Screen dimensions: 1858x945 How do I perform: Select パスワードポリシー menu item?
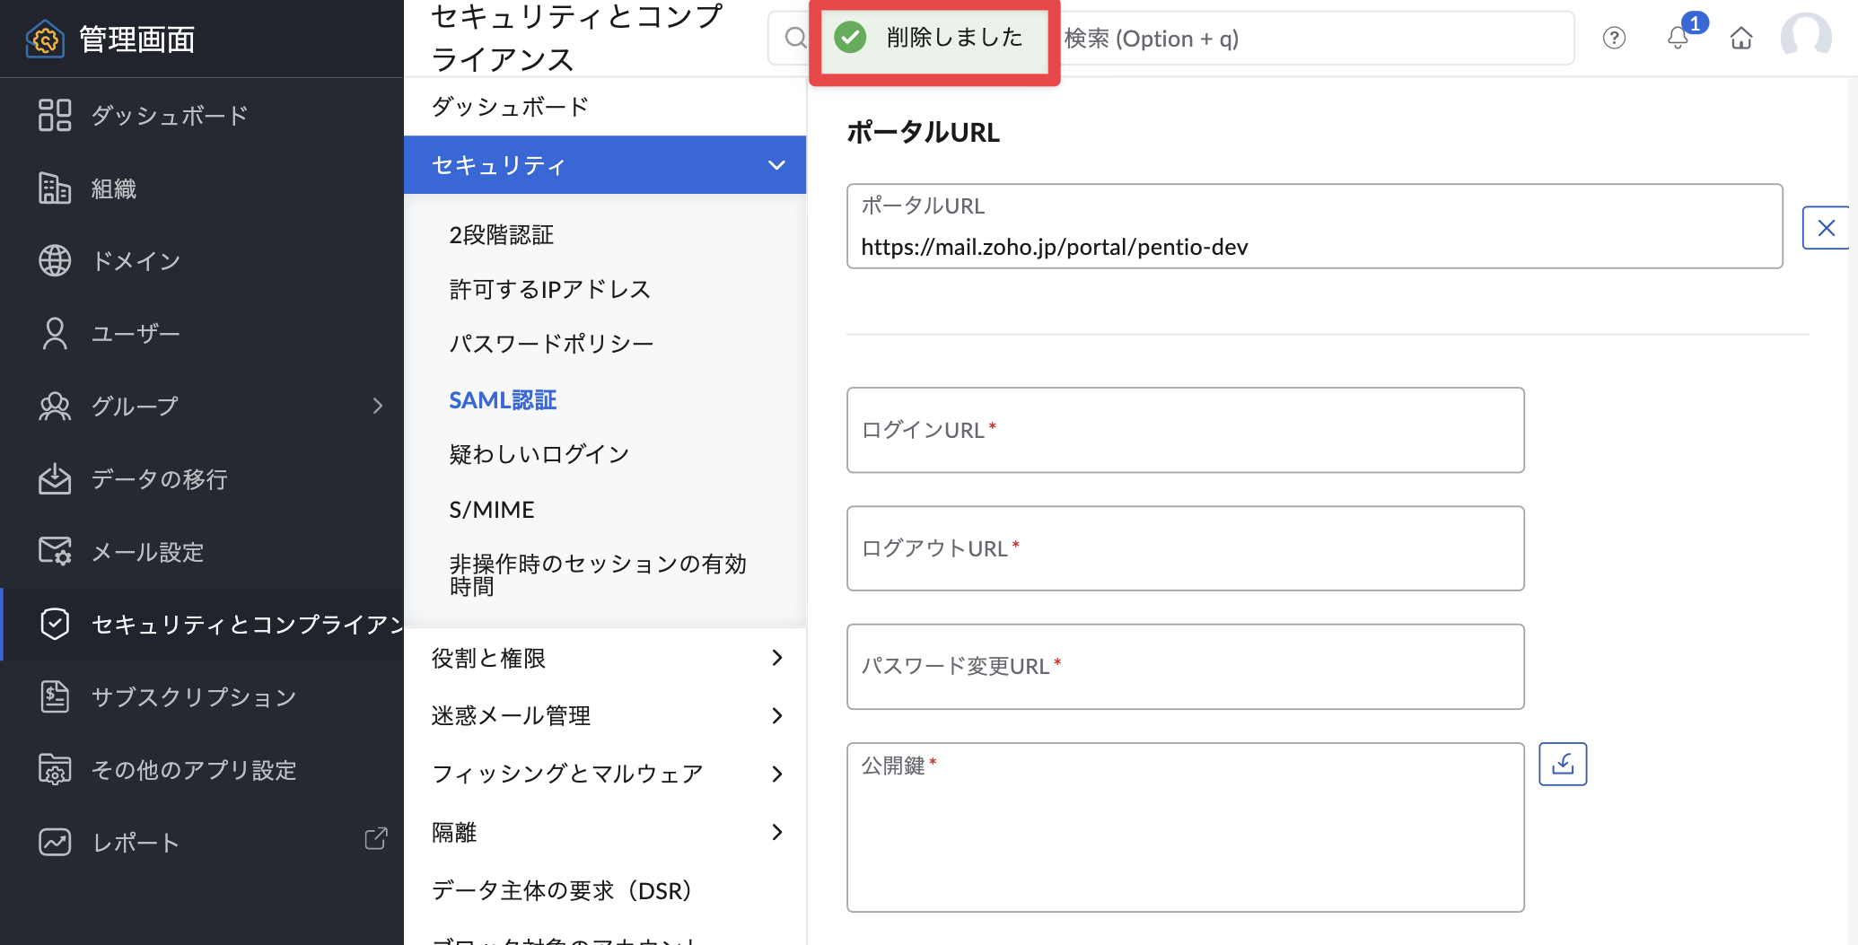[551, 344]
